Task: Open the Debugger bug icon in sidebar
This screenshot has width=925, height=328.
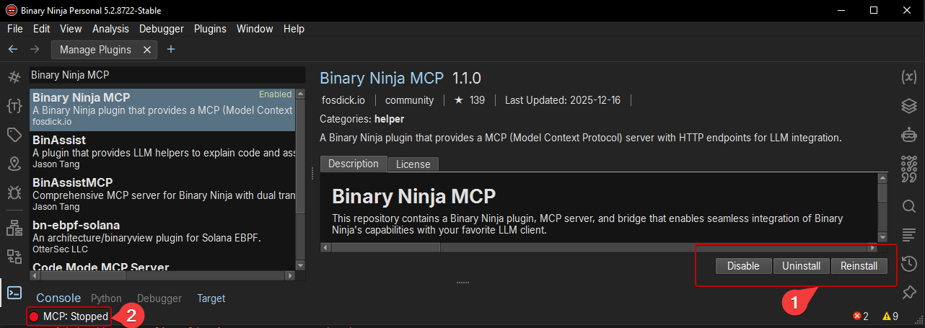Action: point(14,192)
